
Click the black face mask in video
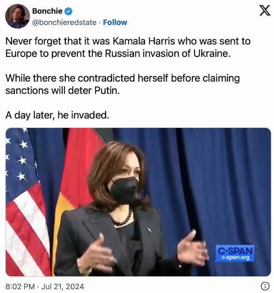coord(123,190)
